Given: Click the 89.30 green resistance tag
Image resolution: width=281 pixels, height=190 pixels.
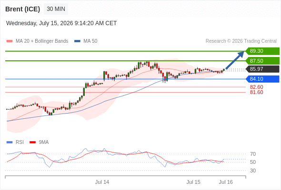Looking at the screenshot, I should (262, 51).
